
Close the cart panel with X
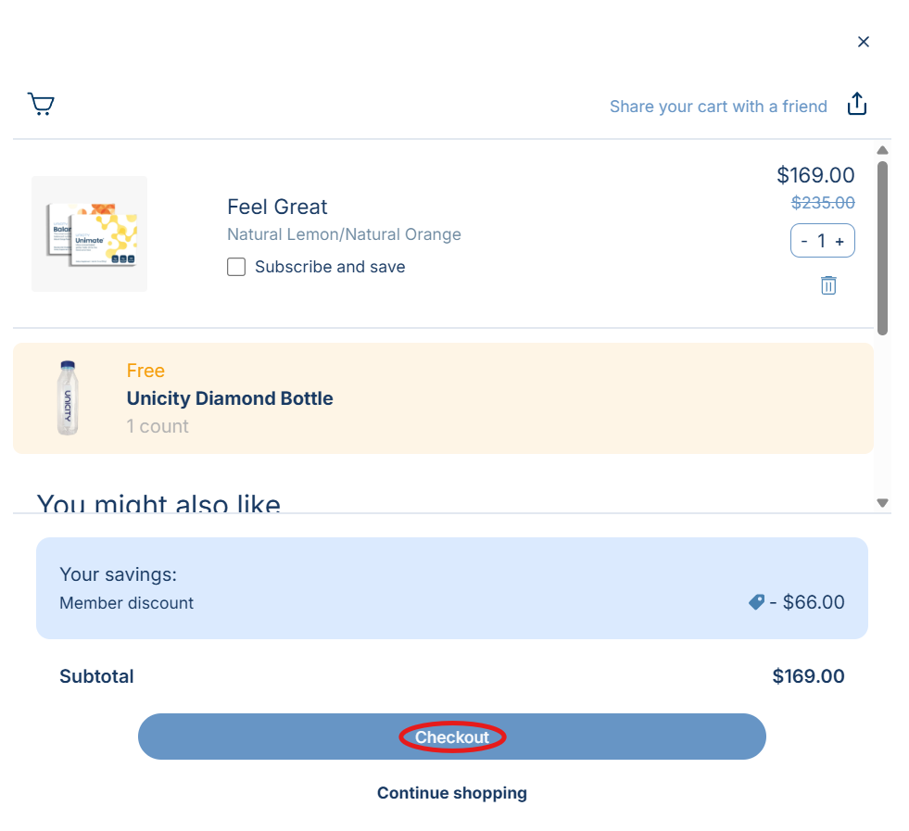(863, 42)
